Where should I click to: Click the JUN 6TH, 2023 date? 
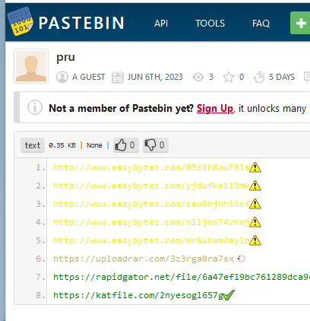(155, 77)
